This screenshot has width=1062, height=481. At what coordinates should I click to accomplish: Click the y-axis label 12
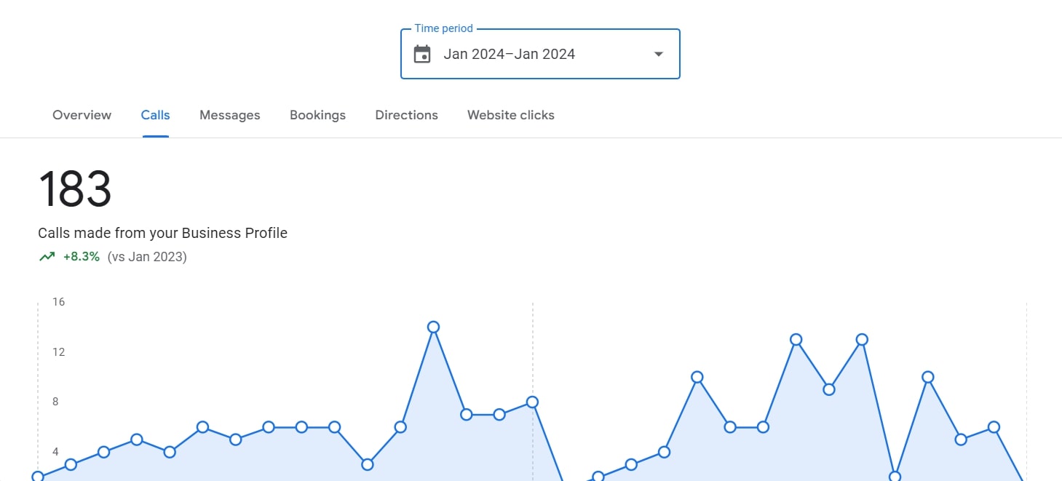point(58,352)
